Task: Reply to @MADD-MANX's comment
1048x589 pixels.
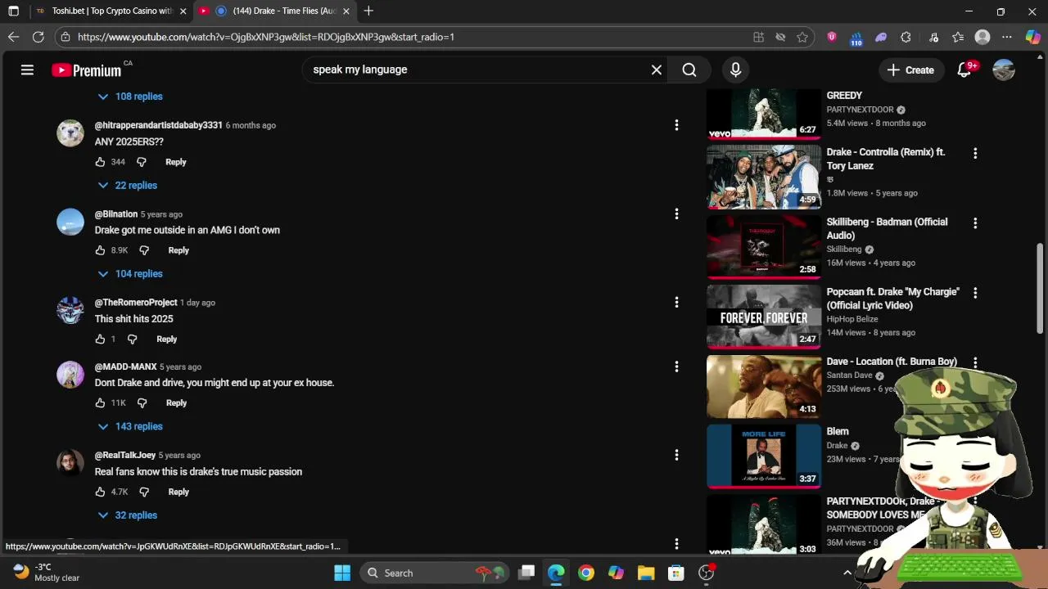Action: pyautogui.click(x=176, y=402)
